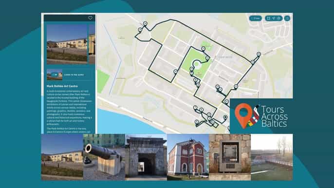Open the Listen to the audio link
334x188 pixels.
click(x=74, y=75)
